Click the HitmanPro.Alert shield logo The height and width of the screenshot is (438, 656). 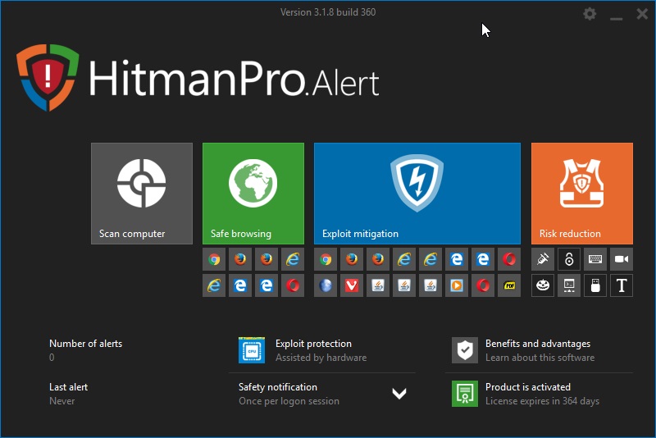coord(48,77)
